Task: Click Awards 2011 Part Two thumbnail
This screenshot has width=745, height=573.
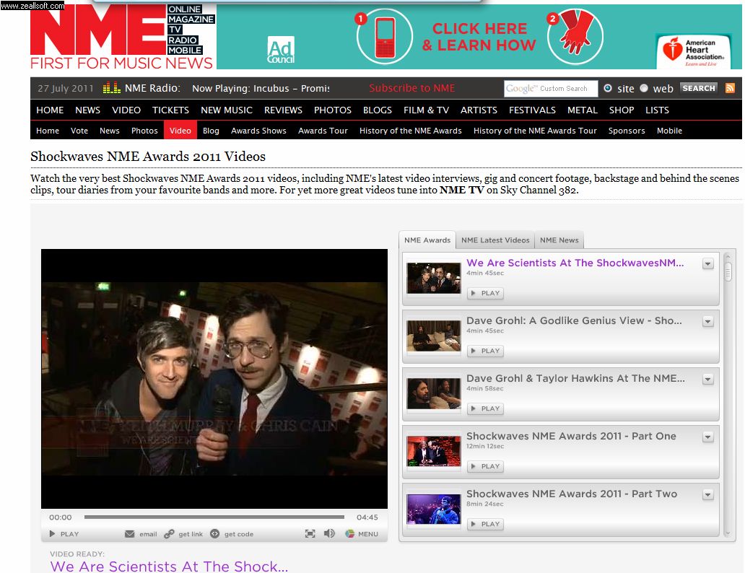Action: [434, 509]
